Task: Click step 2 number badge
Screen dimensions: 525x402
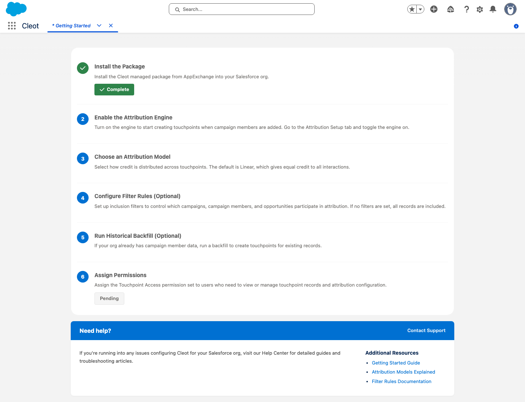Action: point(83,119)
